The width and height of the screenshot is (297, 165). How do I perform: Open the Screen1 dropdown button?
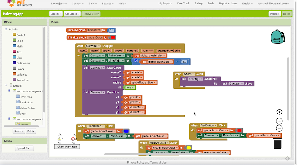coord(56,14)
